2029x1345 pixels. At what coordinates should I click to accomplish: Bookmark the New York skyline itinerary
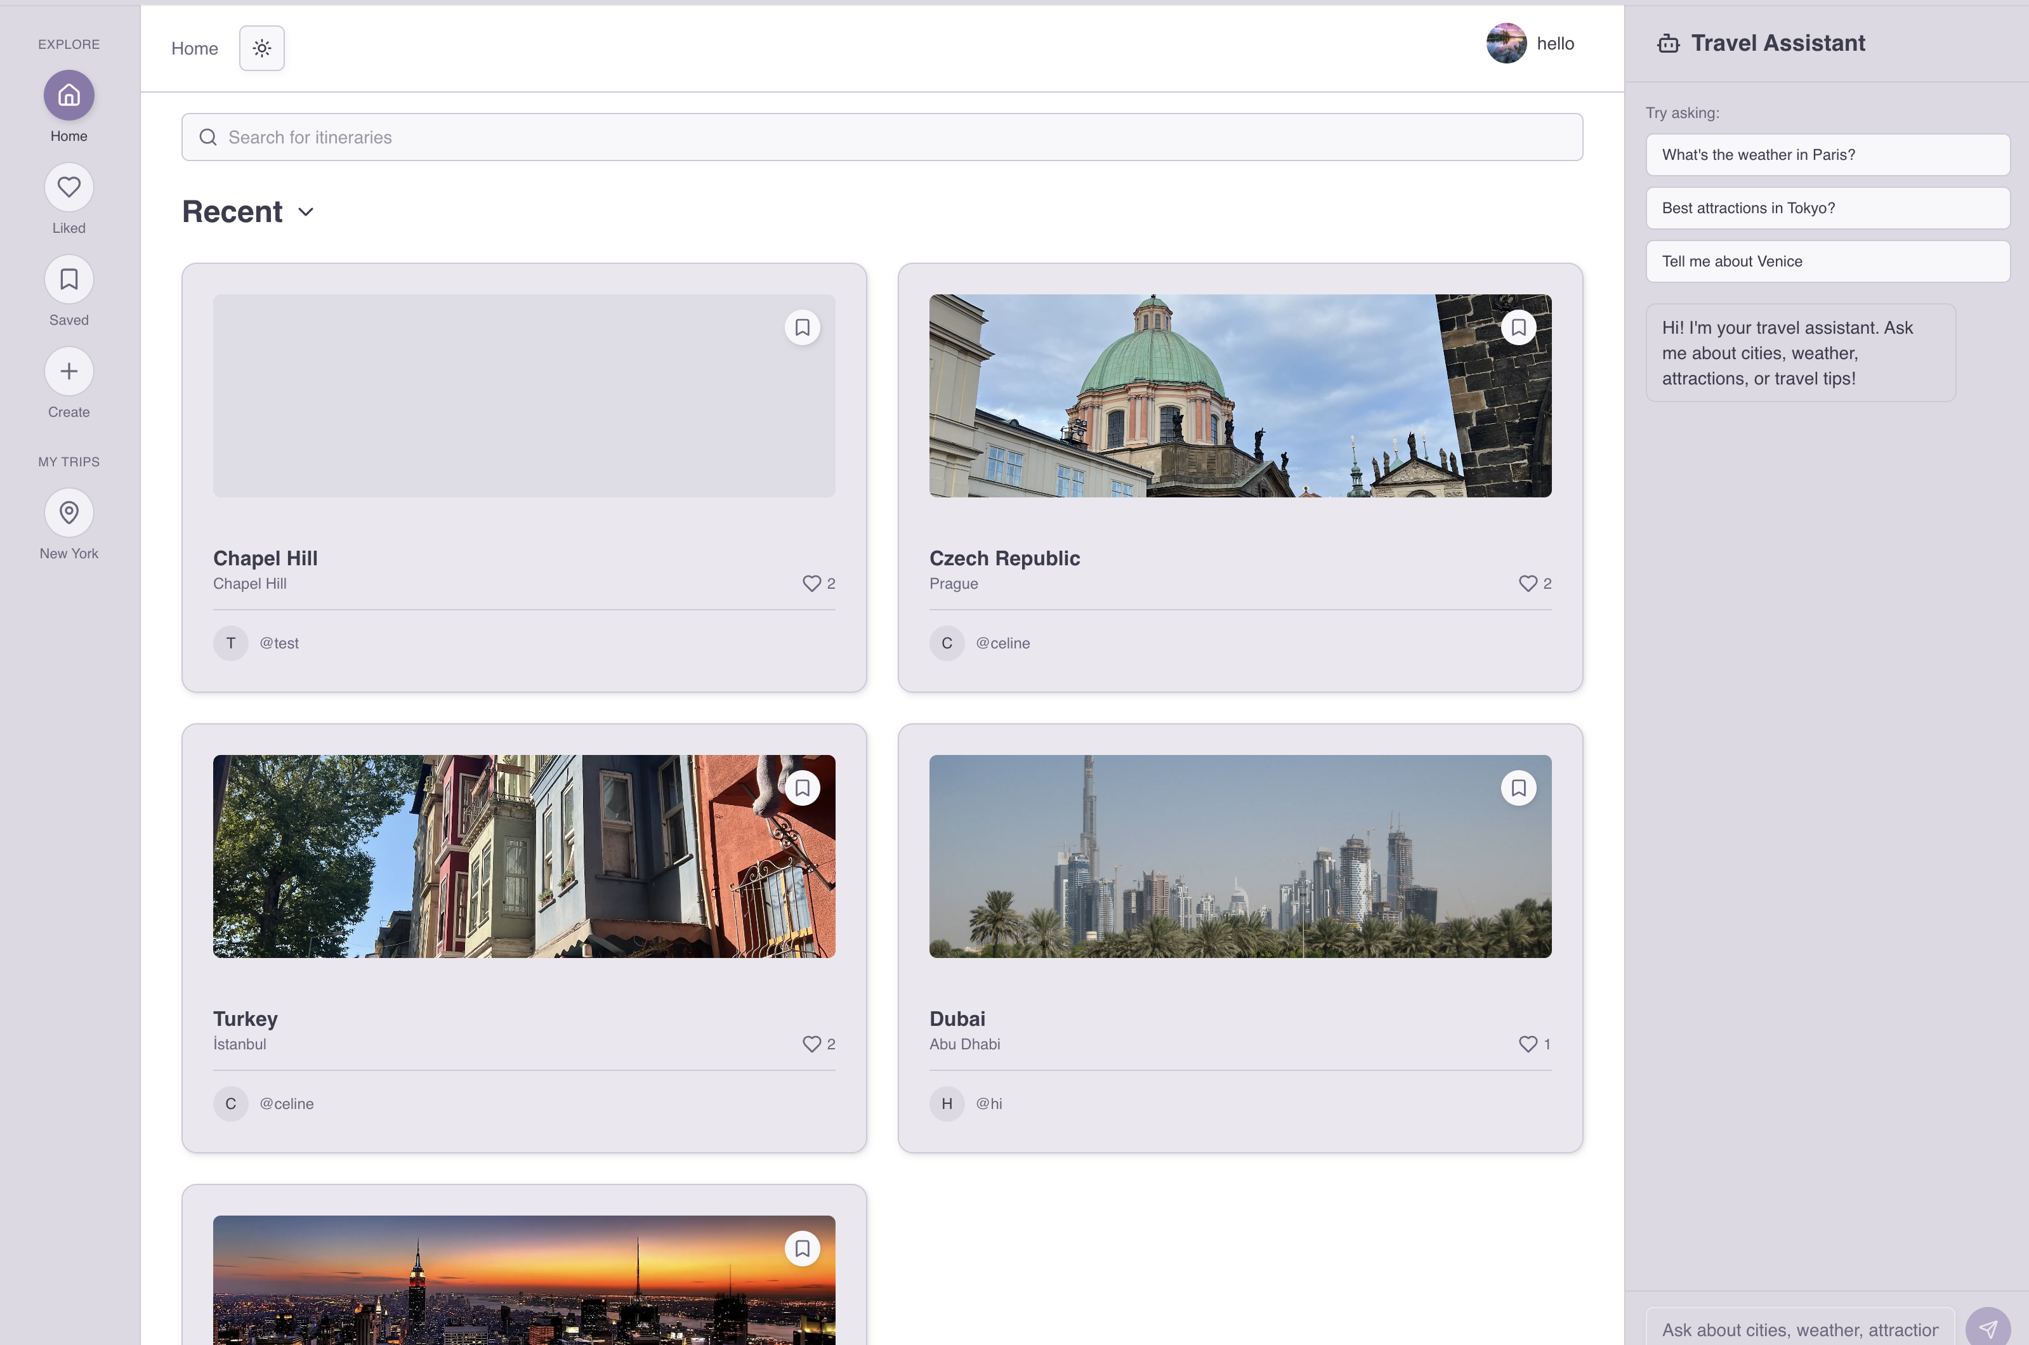(802, 1249)
